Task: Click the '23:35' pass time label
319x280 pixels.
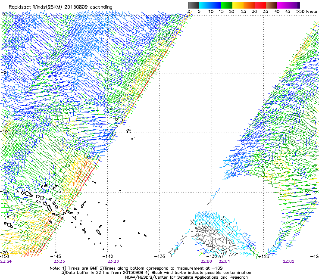Action: pos(59,261)
